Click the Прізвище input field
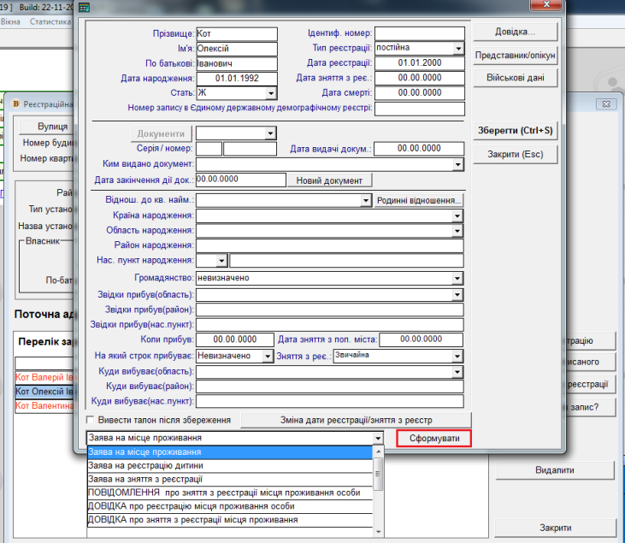The height and width of the screenshot is (543, 625). [237, 33]
